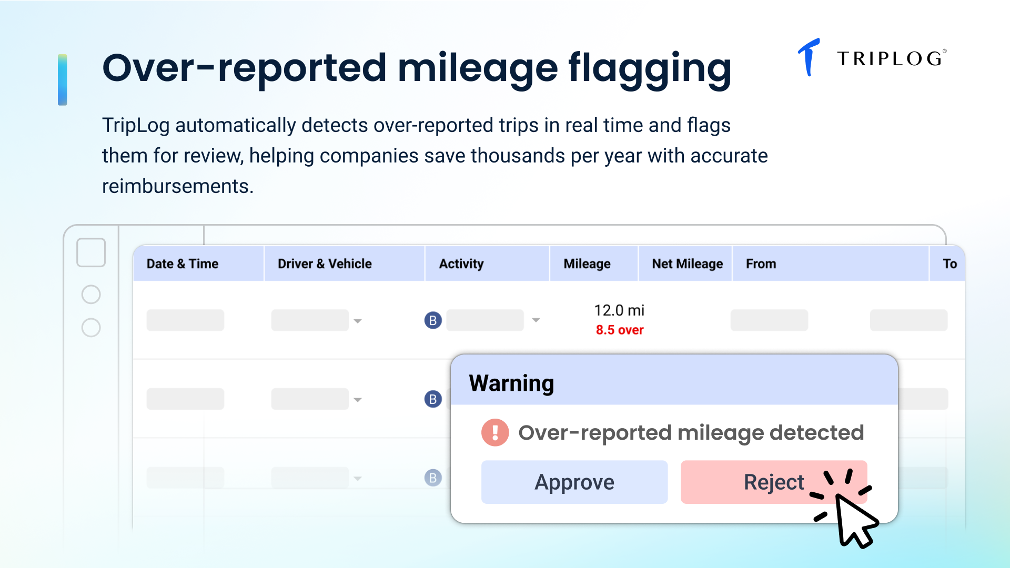The height and width of the screenshot is (568, 1010).
Task: Click the red '8.5 over' mileage flag
Action: click(x=619, y=330)
